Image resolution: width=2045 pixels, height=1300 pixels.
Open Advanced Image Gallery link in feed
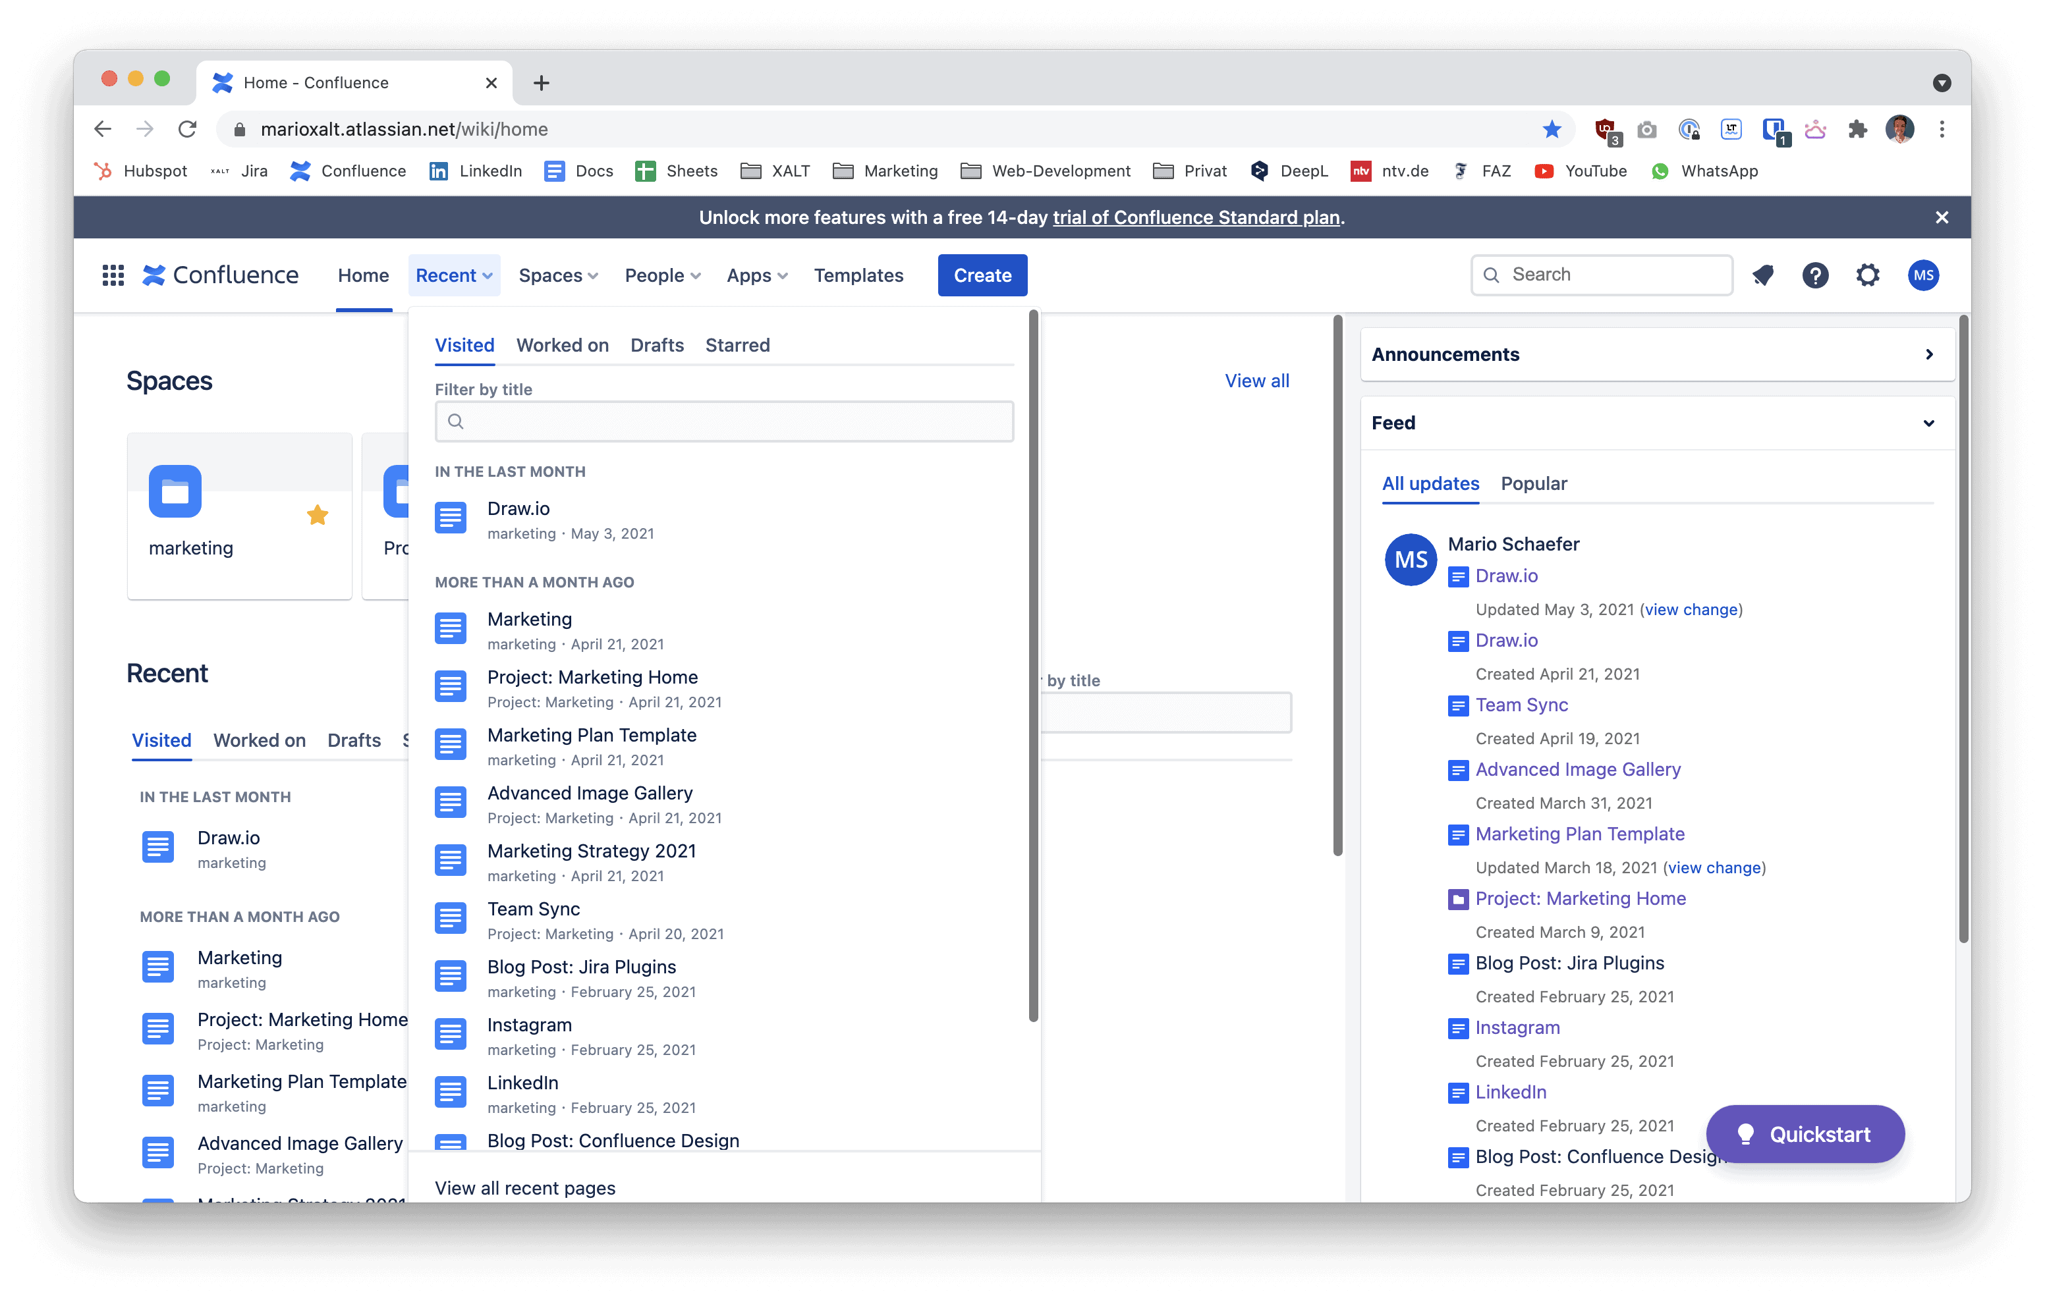point(1578,769)
